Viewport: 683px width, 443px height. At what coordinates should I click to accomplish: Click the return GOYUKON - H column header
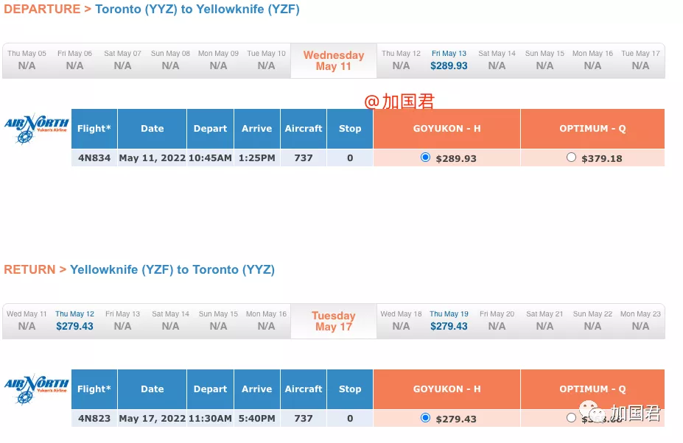pyautogui.click(x=447, y=389)
